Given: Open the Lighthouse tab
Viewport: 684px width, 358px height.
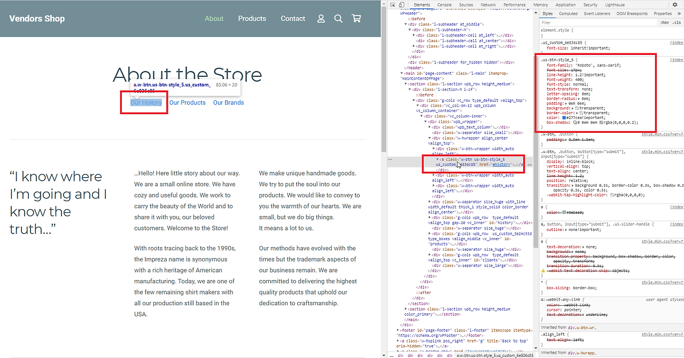Looking at the screenshot, I should coord(615,5).
